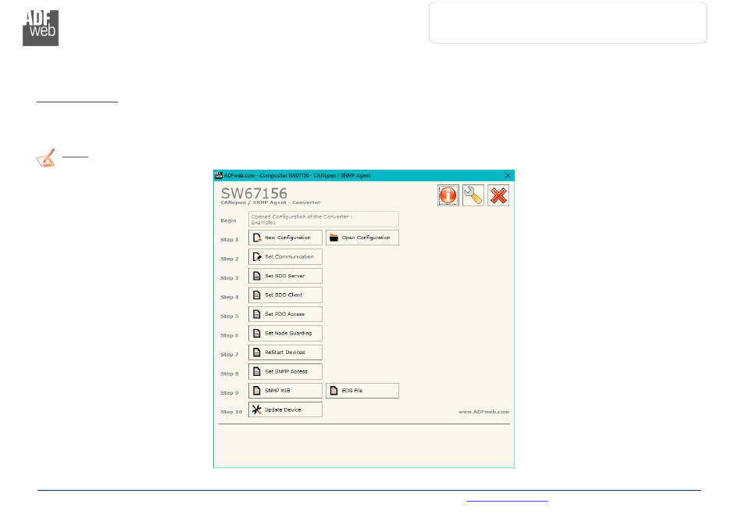Screen dimensions: 742x515
Task: Click the red info icon
Action: [x=448, y=195]
